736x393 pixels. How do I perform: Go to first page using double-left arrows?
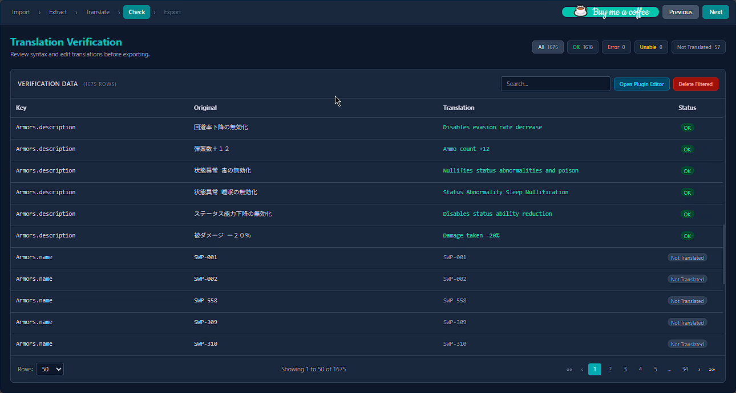click(569, 370)
